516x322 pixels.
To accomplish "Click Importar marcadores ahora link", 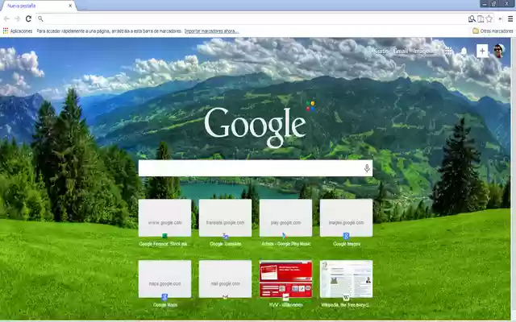I will pyautogui.click(x=211, y=31).
